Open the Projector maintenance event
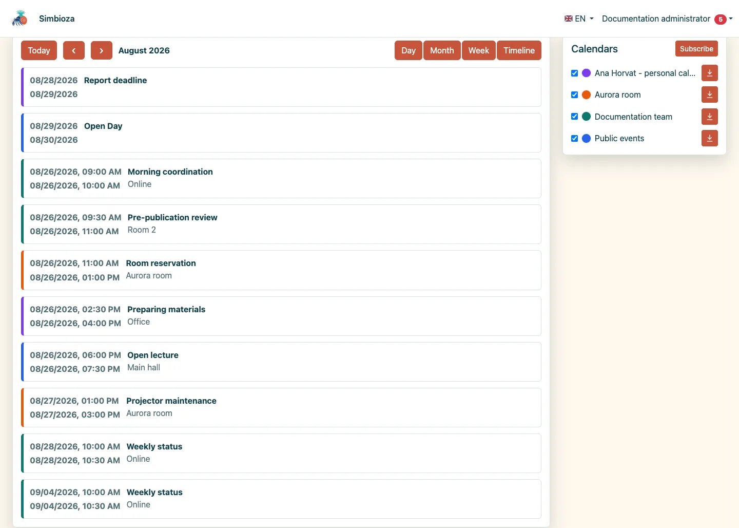The height and width of the screenshot is (528, 739). pyautogui.click(x=281, y=408)
